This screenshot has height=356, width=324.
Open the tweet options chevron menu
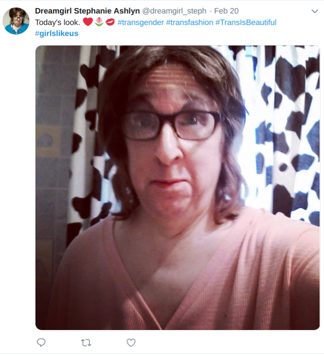pos(314,11)
